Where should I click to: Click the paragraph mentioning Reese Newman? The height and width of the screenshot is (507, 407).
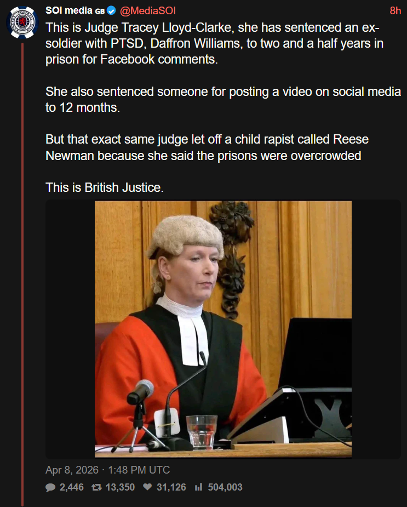[207, 147]
